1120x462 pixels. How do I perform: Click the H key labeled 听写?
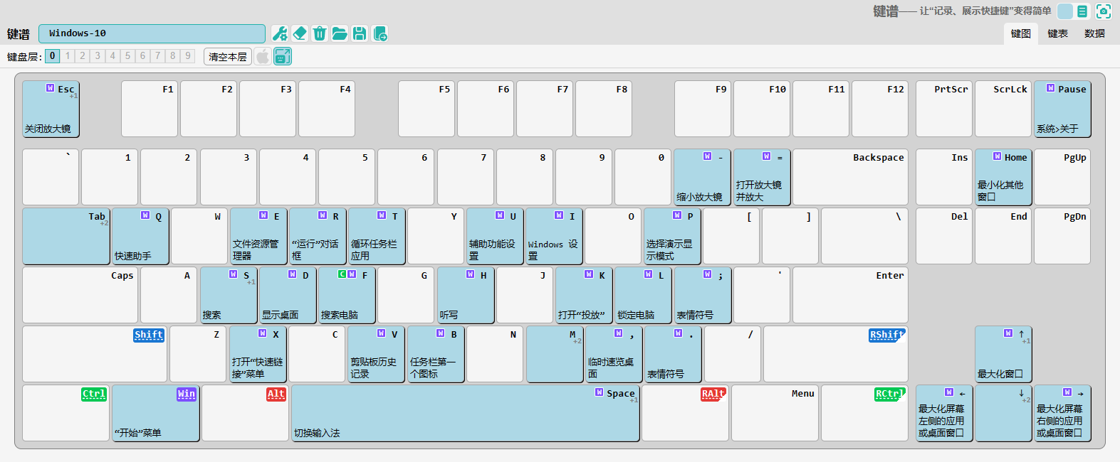(x=466, y=295)
